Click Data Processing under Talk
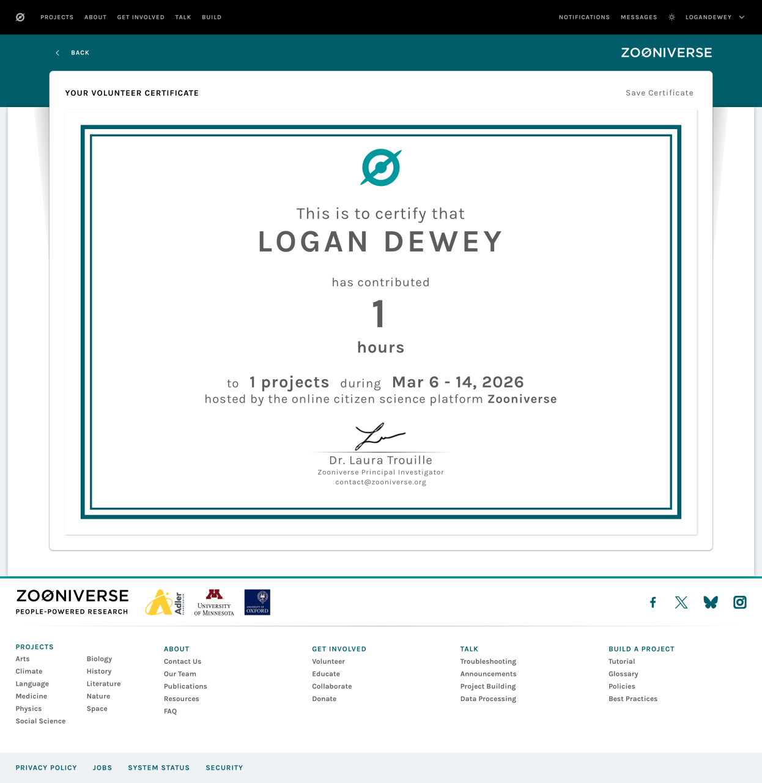 [488, 699]
